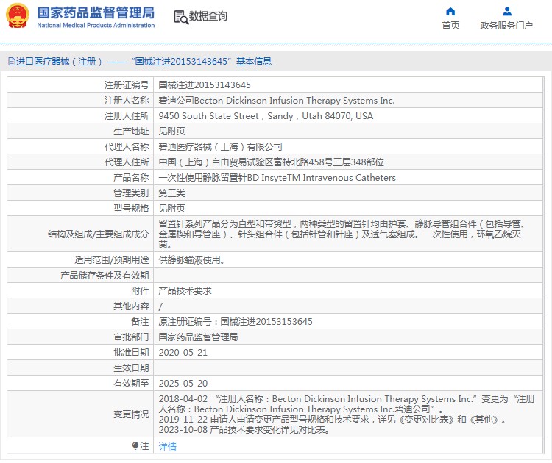This screenshot has height=463, width=552.
Task: Select address 9450 South State Street
Action: coord(266,115)
